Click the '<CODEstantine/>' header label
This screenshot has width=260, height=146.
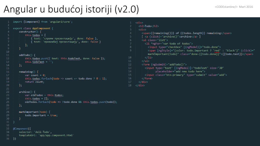tap(226, 7)
